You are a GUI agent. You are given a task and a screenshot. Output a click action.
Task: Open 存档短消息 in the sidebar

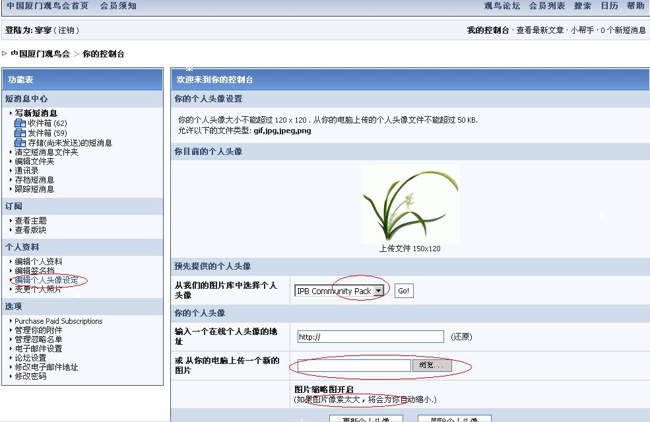34,180
